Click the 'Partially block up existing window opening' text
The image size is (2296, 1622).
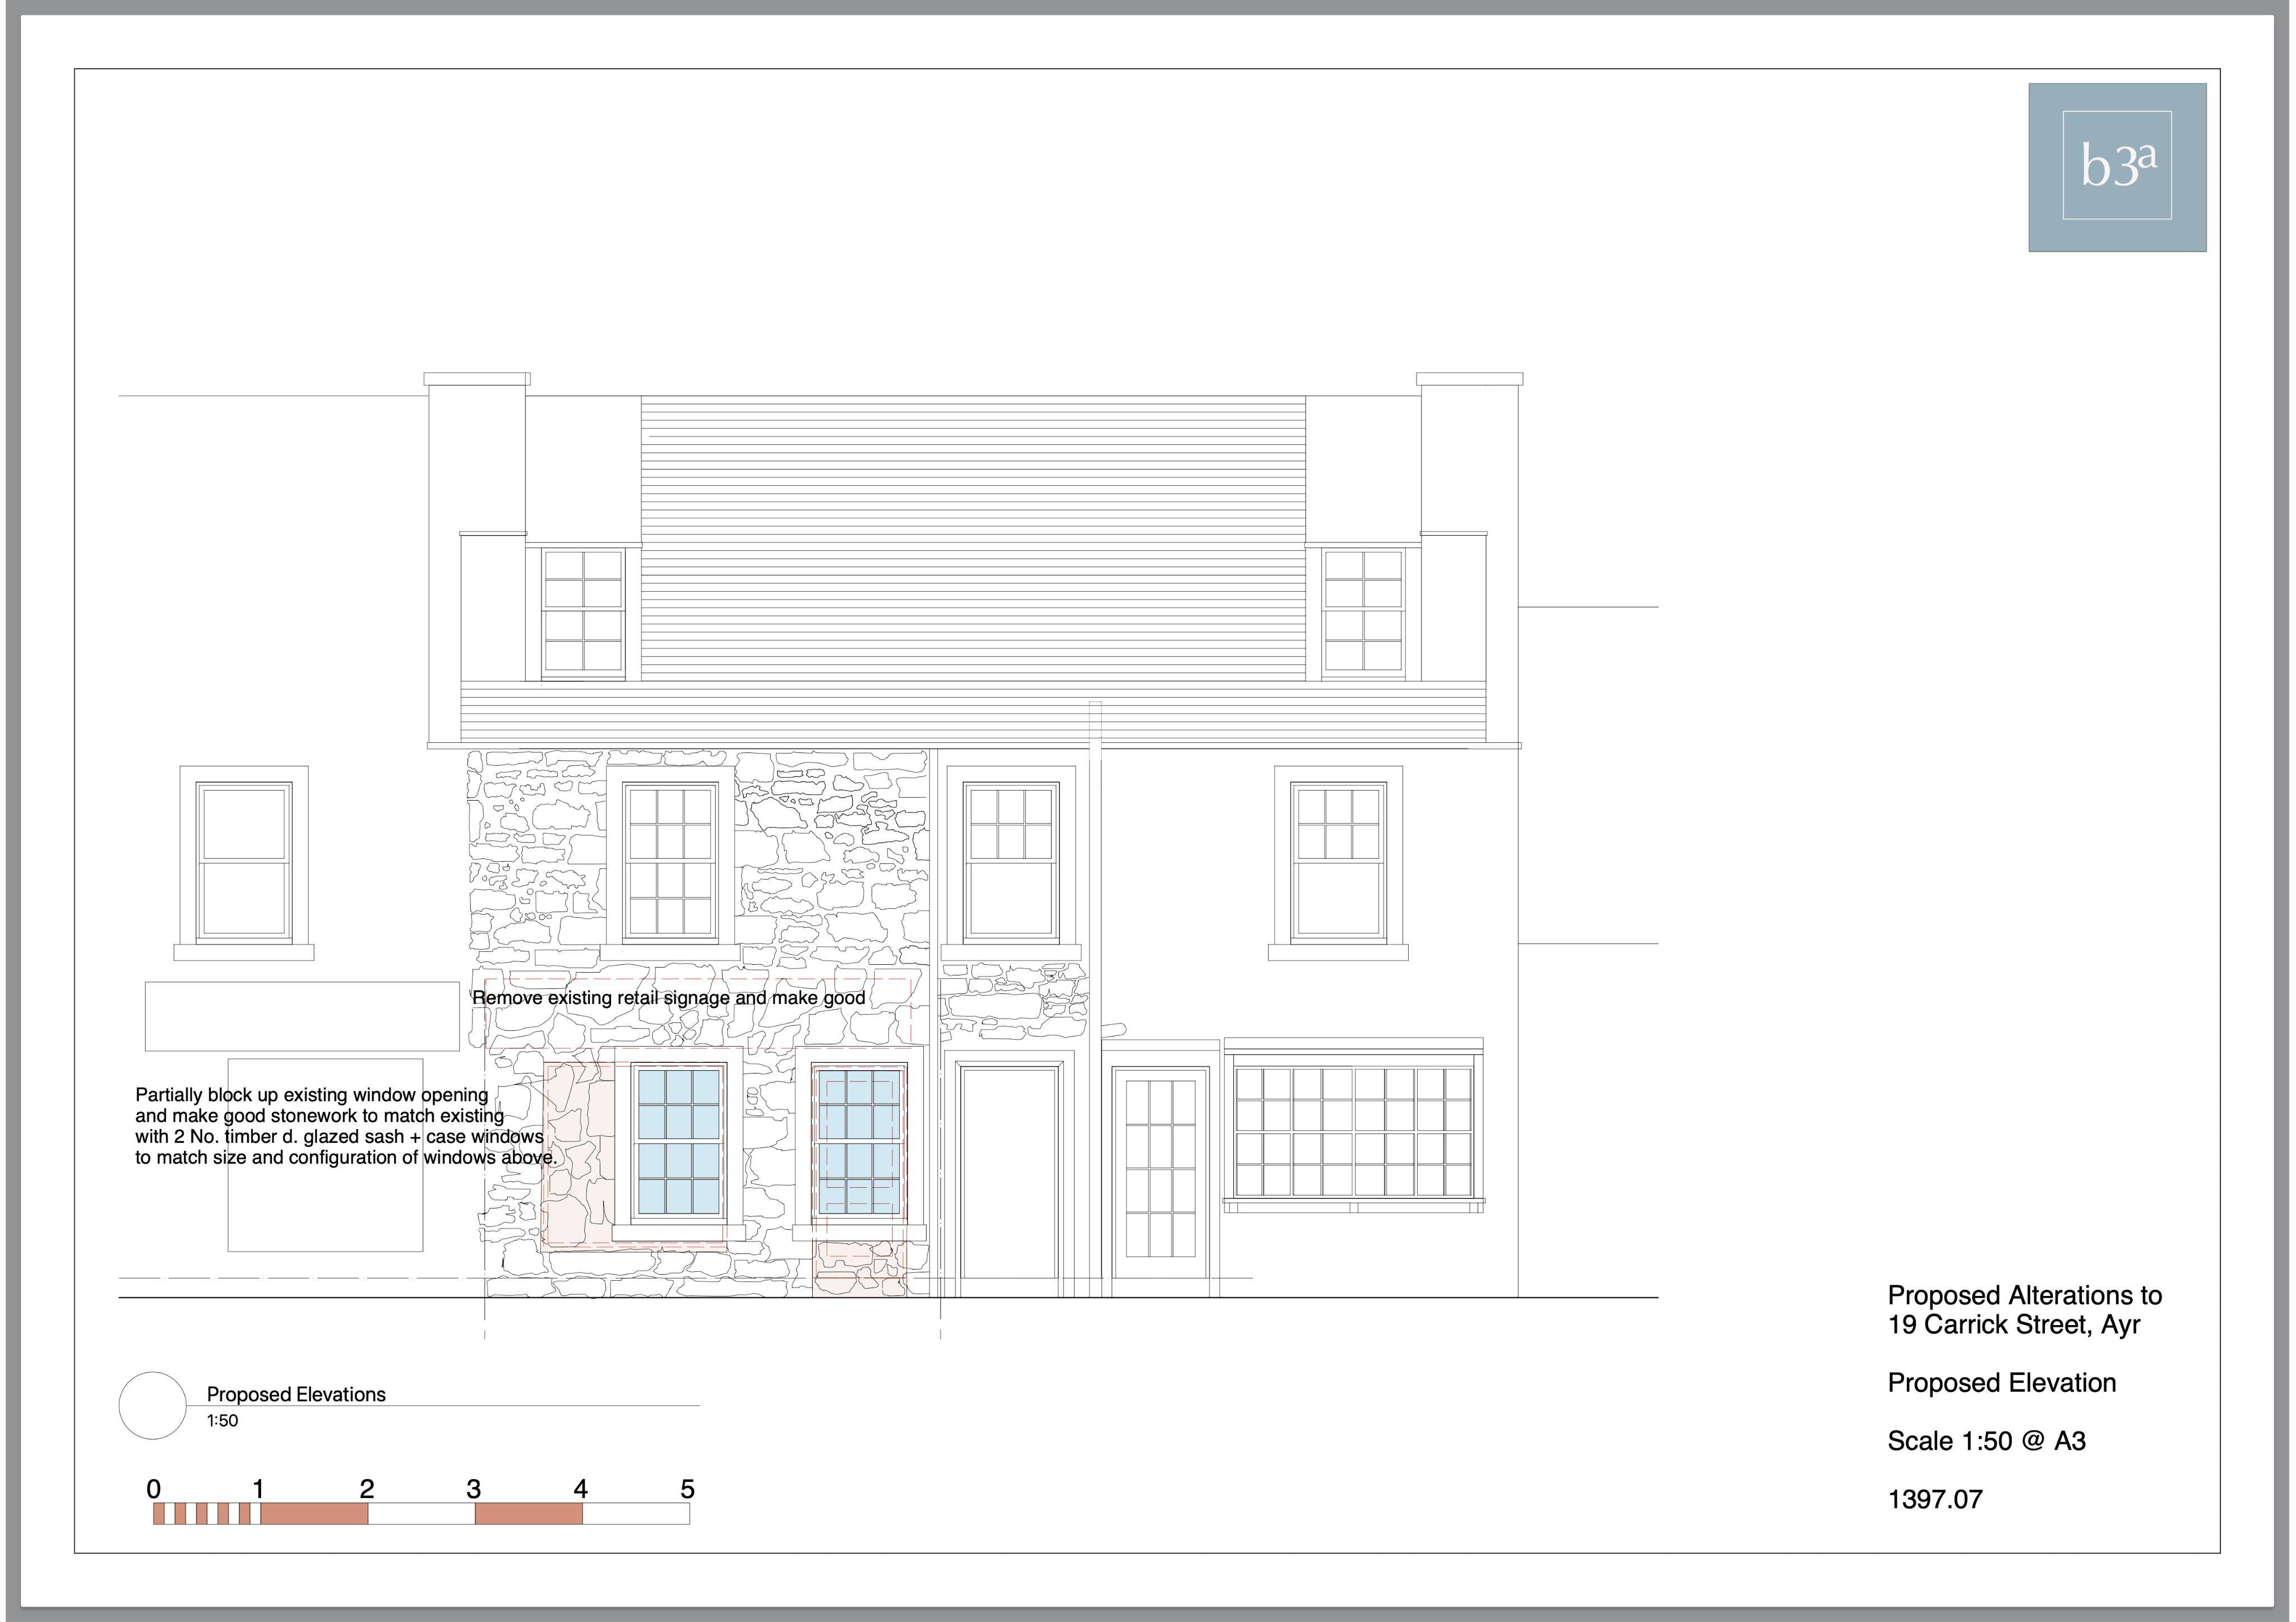tap(312, 1094)
